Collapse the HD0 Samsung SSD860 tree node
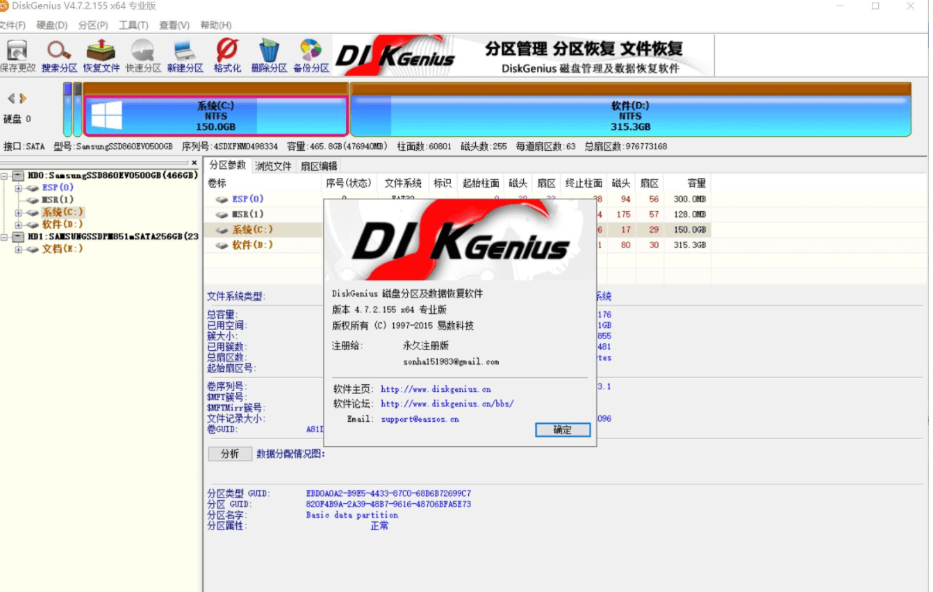 4,176
